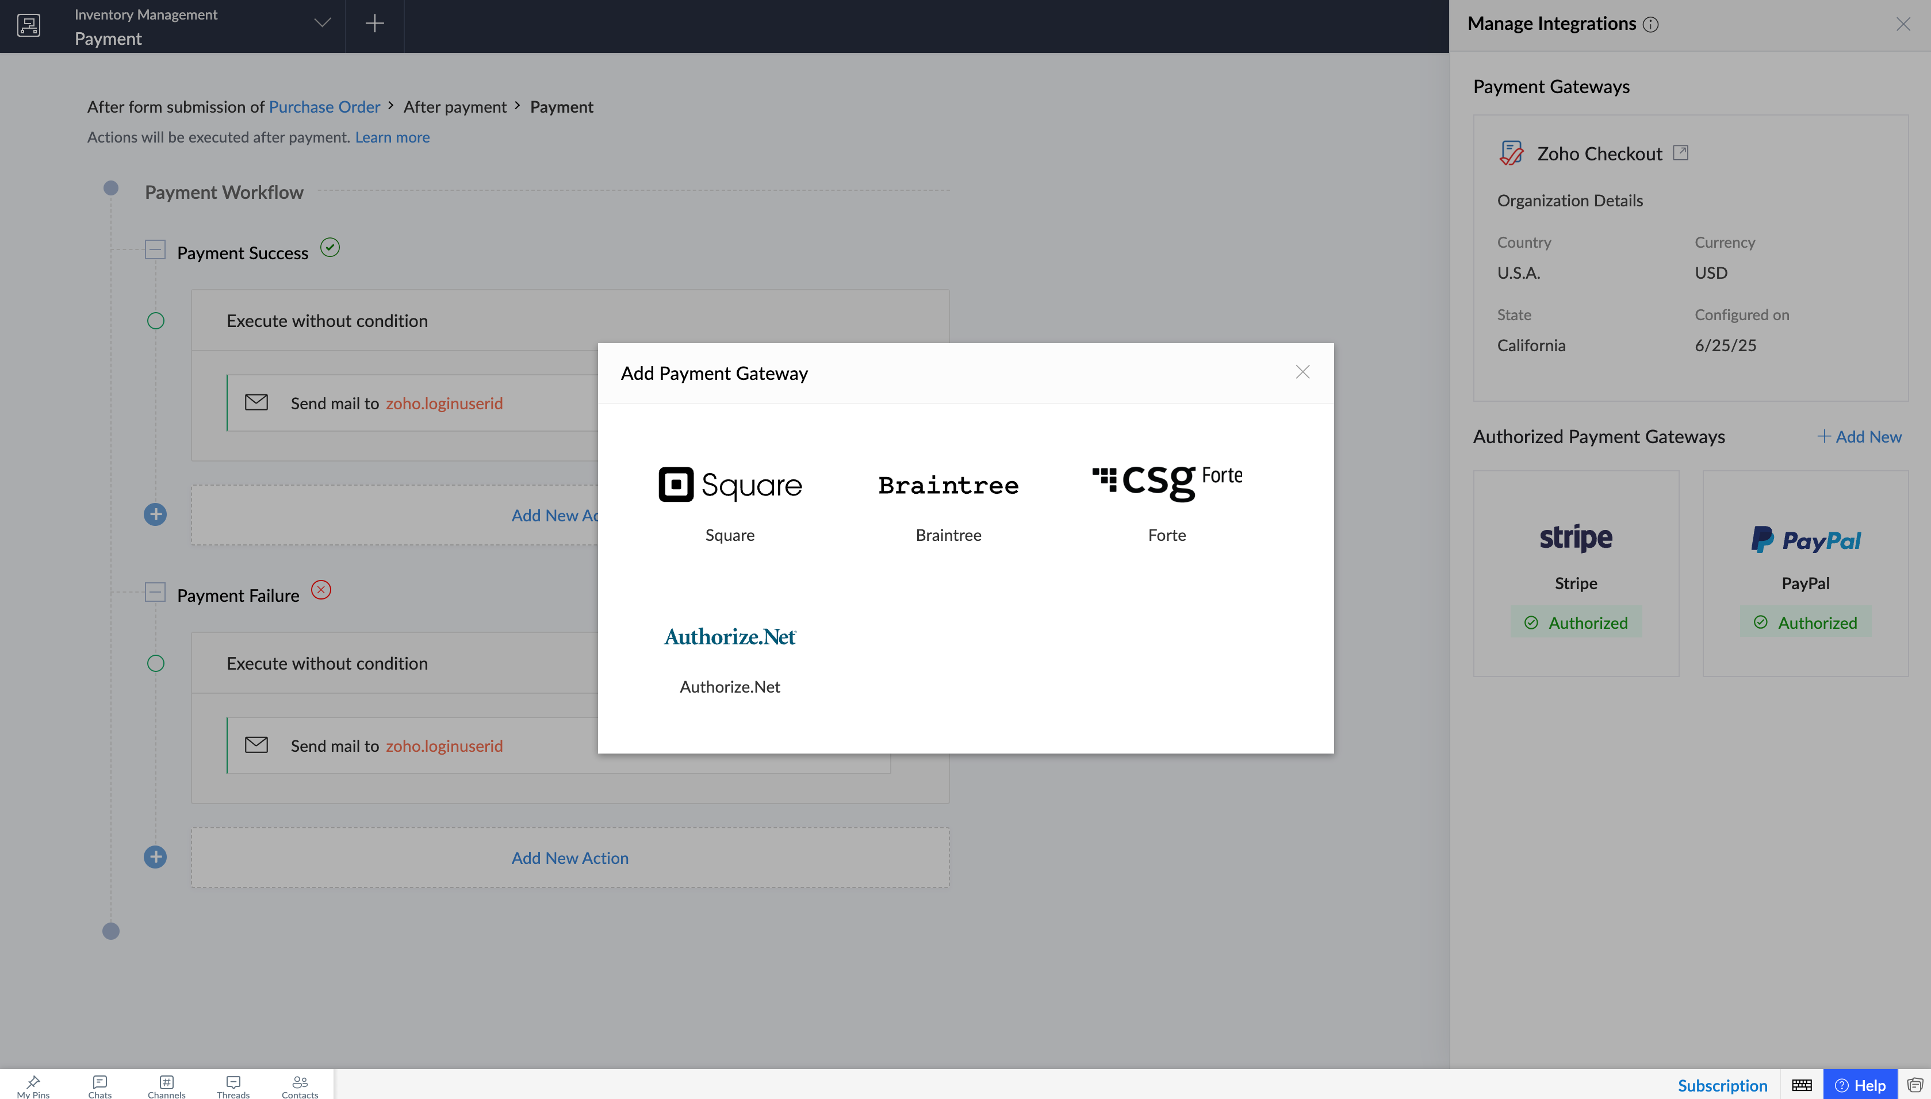Open the Inventory Management app icon
This screenshot has height=1099, width=1931.
[29, 26]
